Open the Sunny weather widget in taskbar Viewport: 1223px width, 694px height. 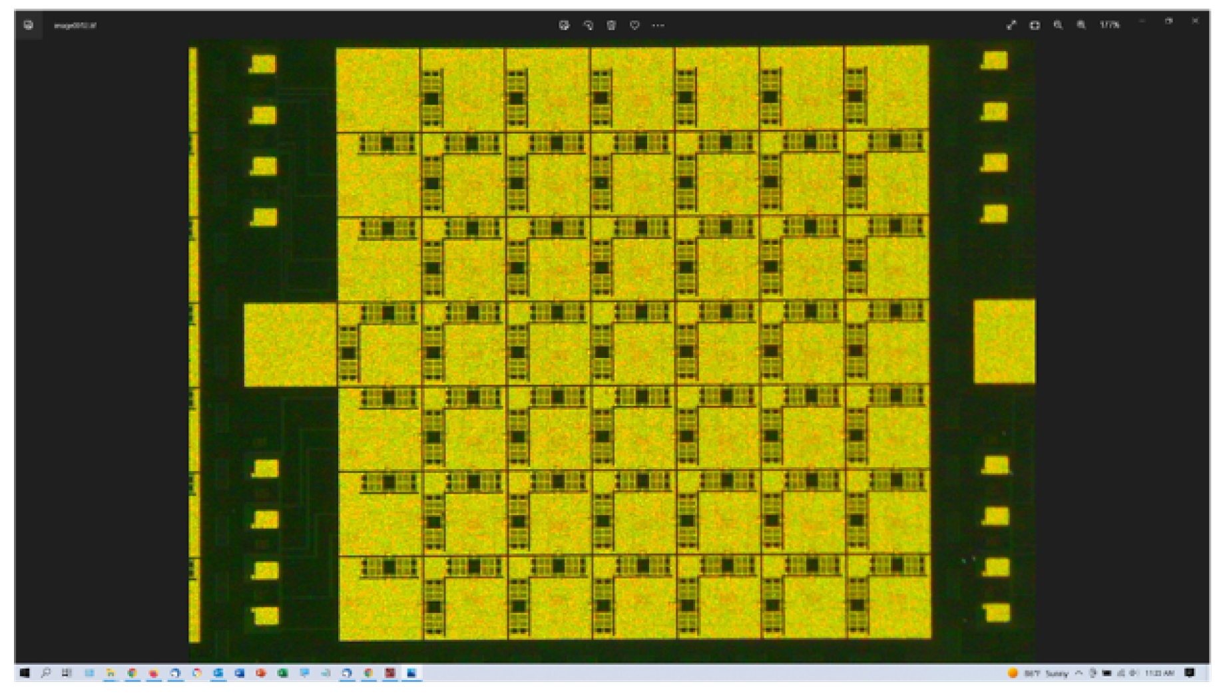click(1039, 673)
